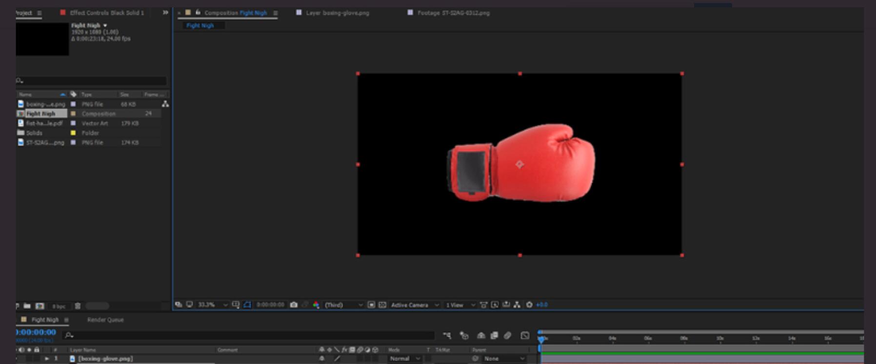Toggle Hide Shy Layers switch

pos(481,335)
